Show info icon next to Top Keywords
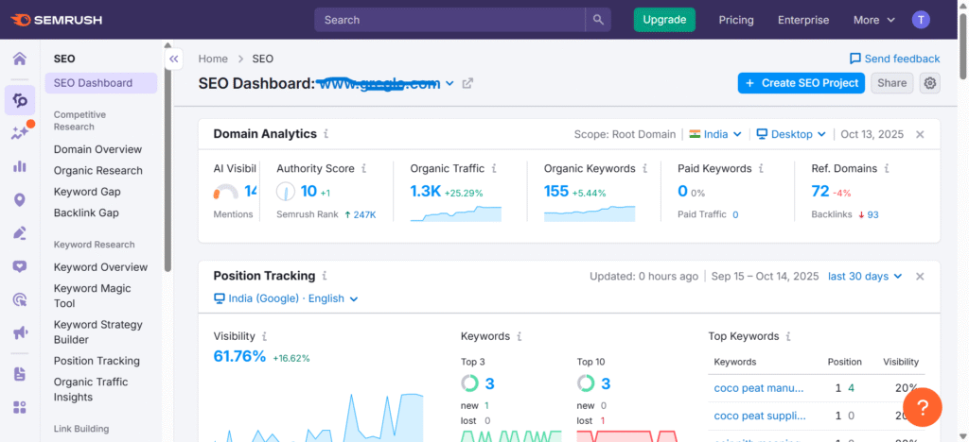 pos(788,336)
